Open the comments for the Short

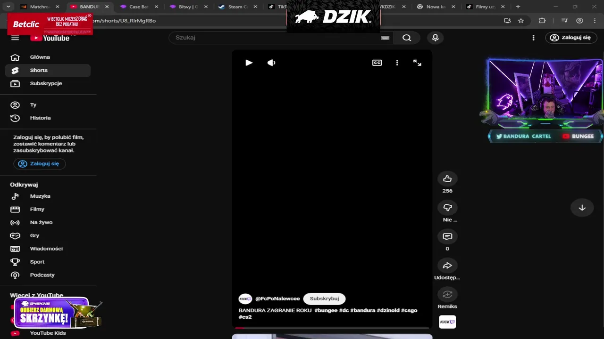pyautogui.click(x=447, y=236)
